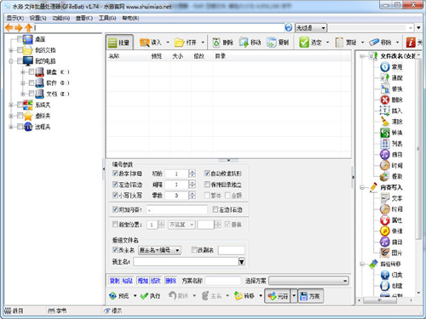The height and width of the screenshot is (319, 426).
Task: Open the new main name black dropdown arrow
Action: pos(242,261)
